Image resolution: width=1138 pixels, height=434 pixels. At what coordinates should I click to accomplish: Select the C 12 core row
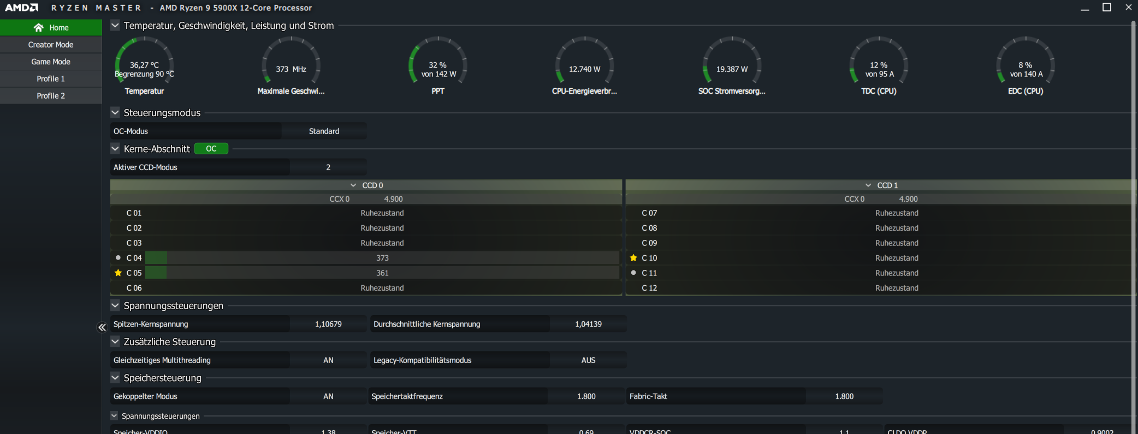[880, 288]
